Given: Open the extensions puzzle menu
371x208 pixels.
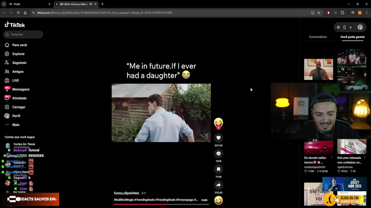Looking at the screenshot, I should pyautogui.click(x=343, y=13).
